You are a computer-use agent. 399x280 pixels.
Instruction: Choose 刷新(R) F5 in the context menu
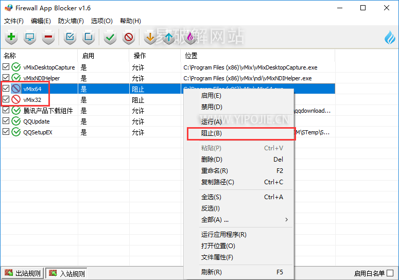(x=239, y=272)
